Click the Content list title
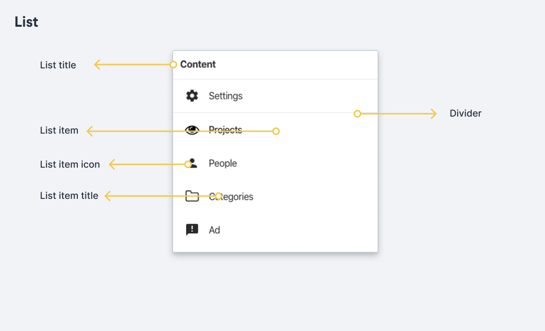This screenshot has height=331, width=545. (198, 64)
